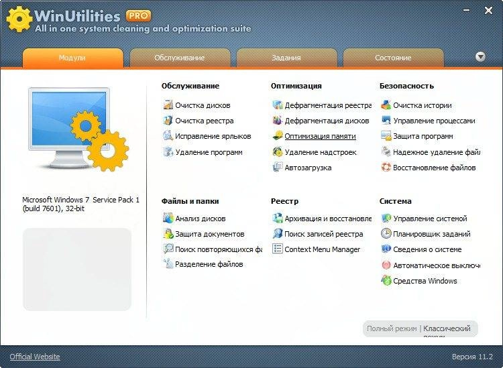Click the Context Menu Manager icon
The height and width of the screenshot is (368, 503).
(x=278, y=249)
